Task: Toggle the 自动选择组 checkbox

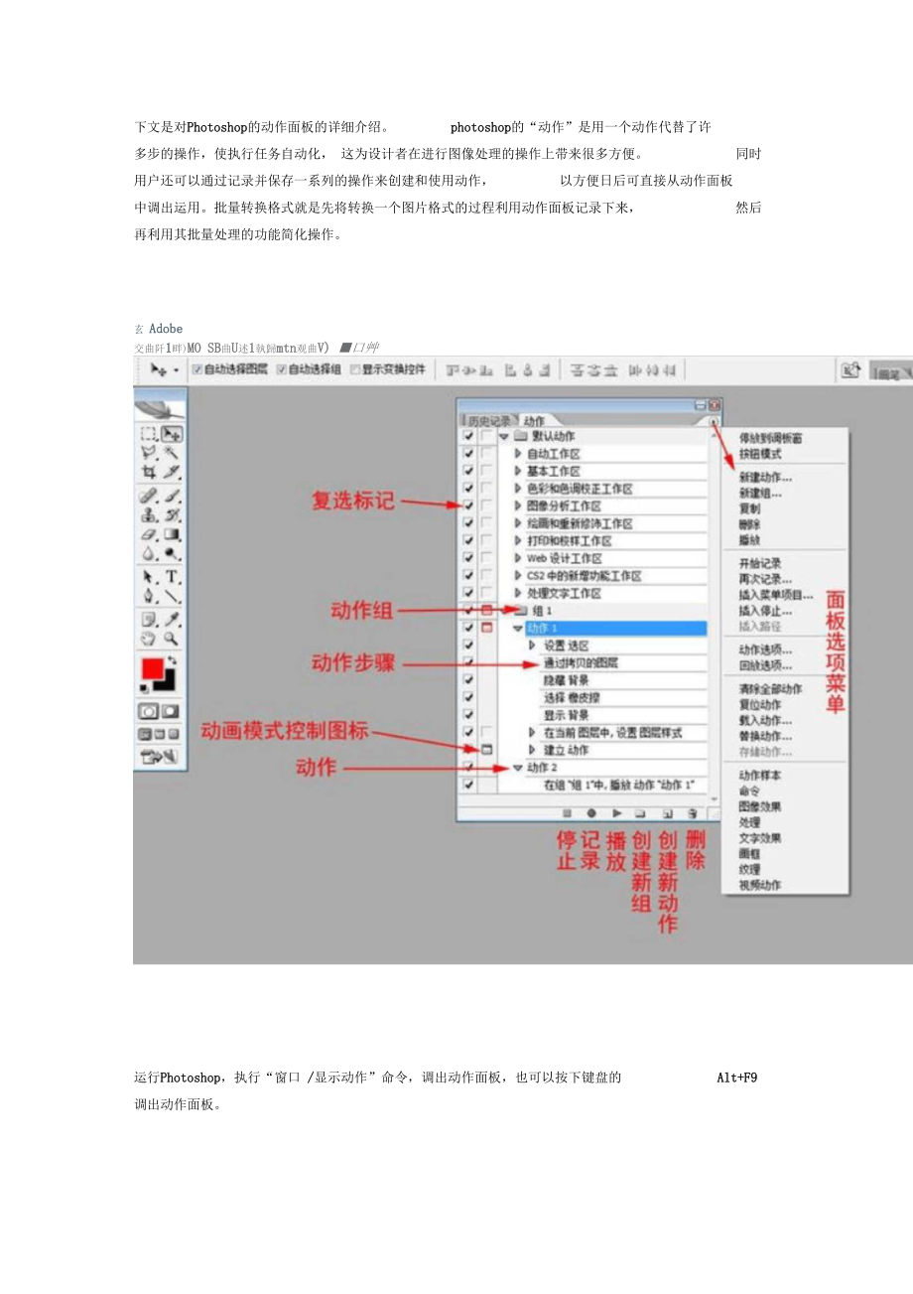Action: [x=281, y=369]
